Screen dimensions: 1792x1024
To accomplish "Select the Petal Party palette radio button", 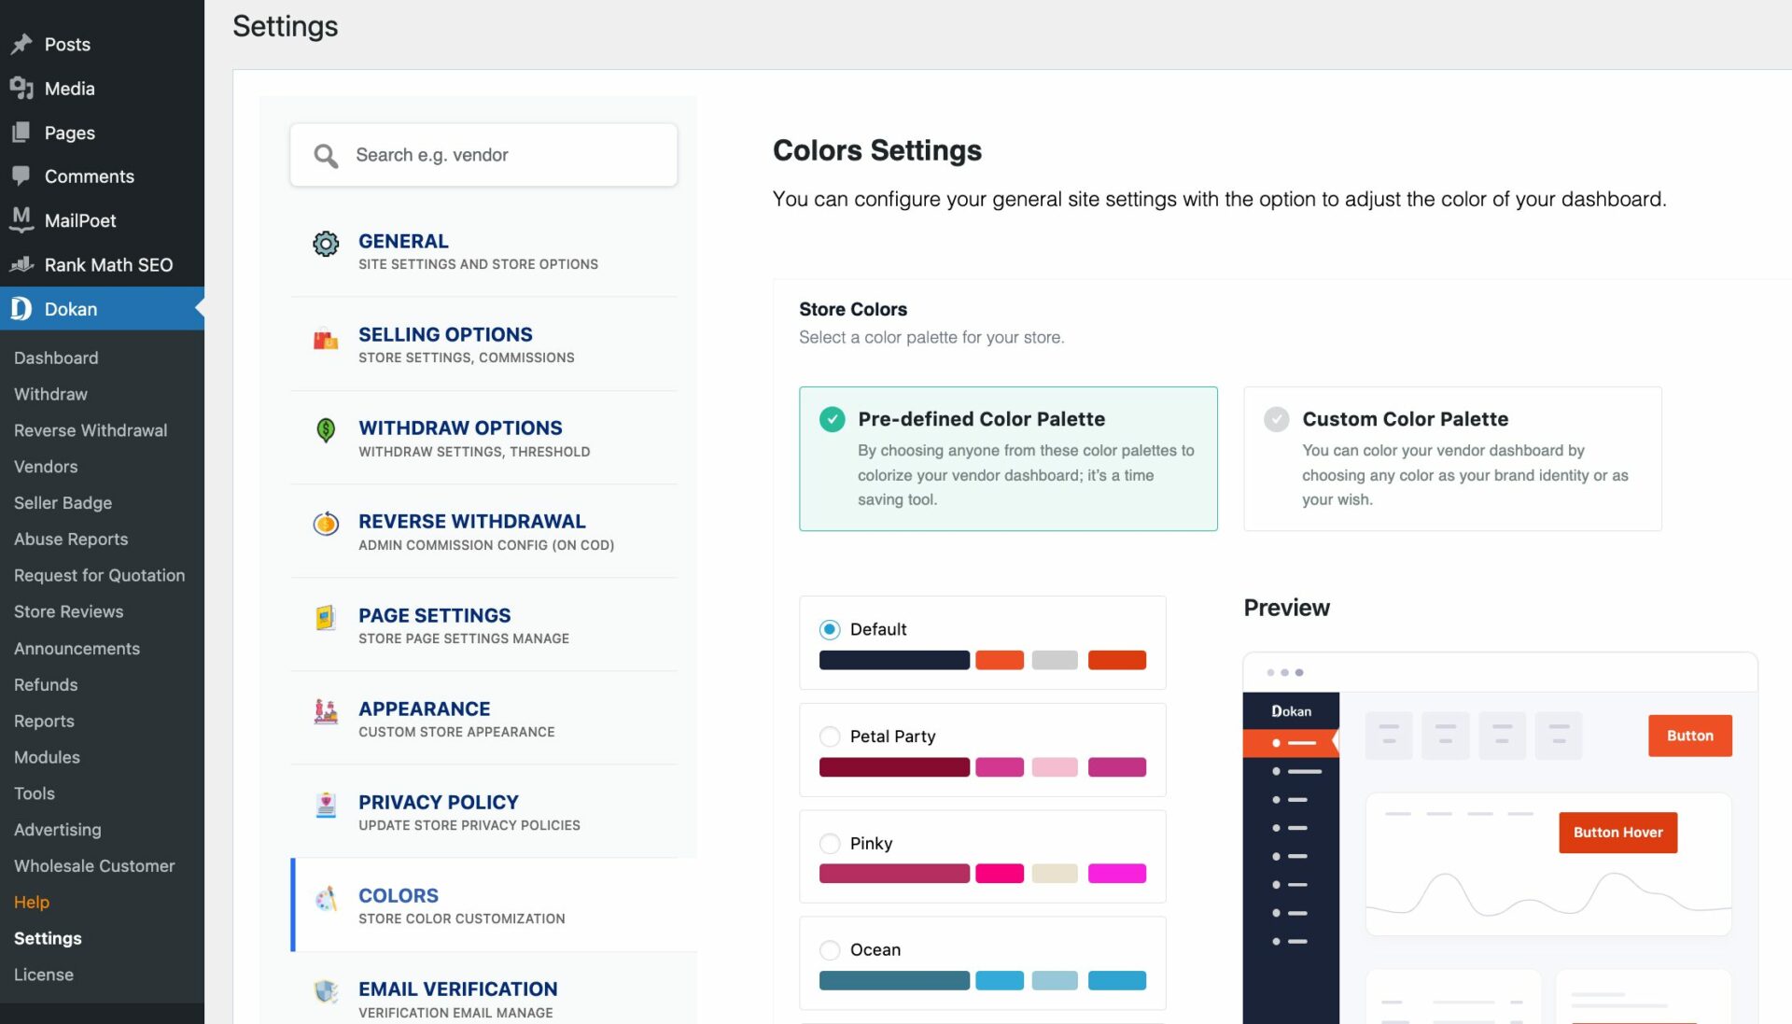I will click(830, 736).
